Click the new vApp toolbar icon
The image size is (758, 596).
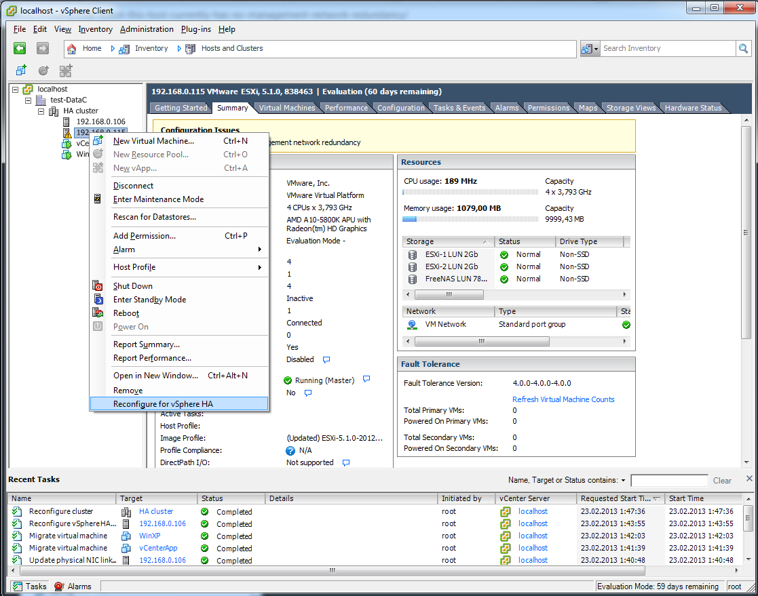click(66, 71)
